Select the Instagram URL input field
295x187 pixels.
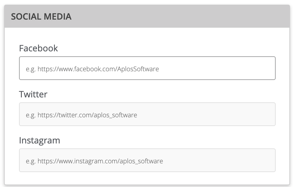147,160
